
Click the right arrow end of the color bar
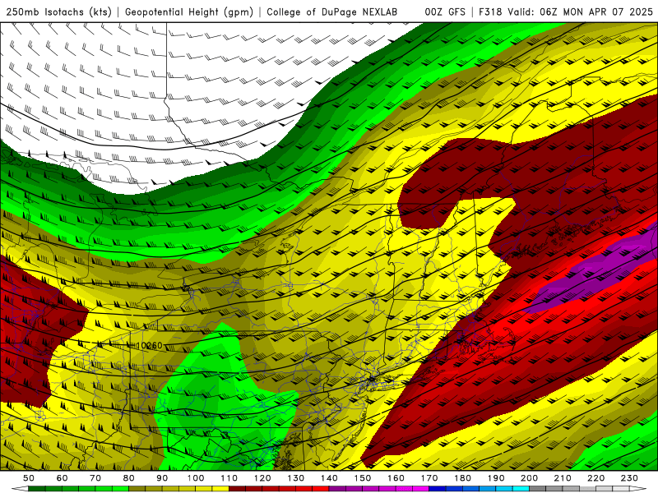(x=638, y=489)
